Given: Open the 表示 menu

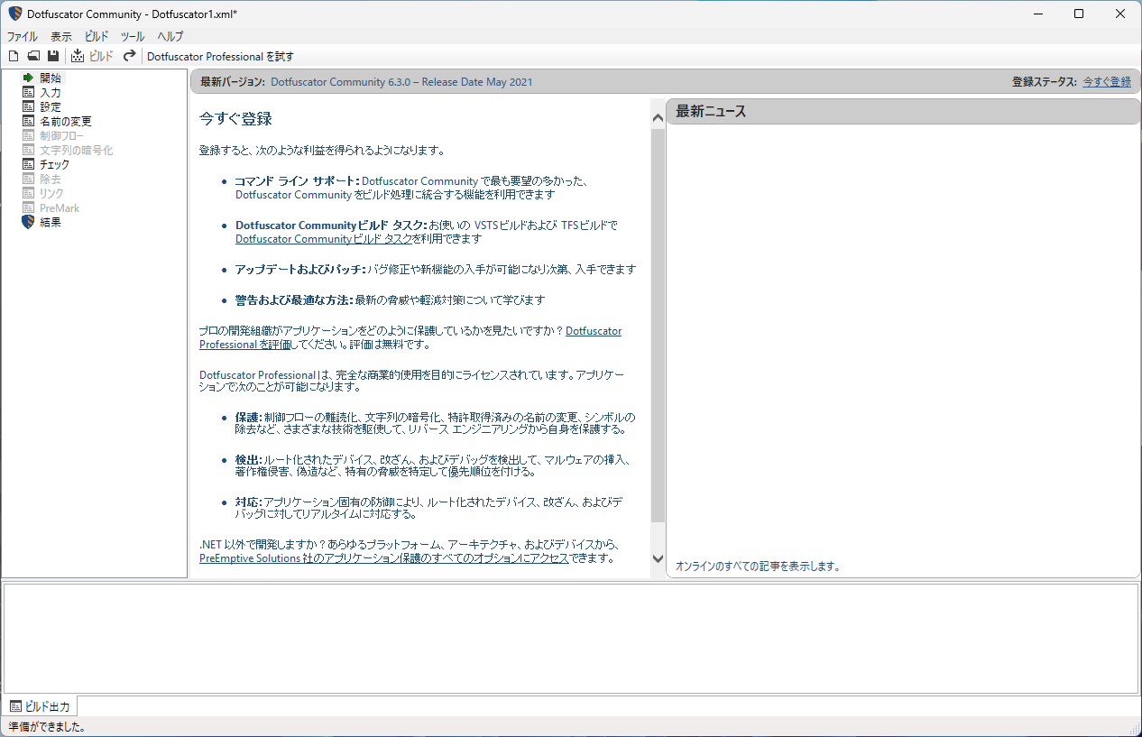Looking at the screenshot, I should tap(61, 37).
